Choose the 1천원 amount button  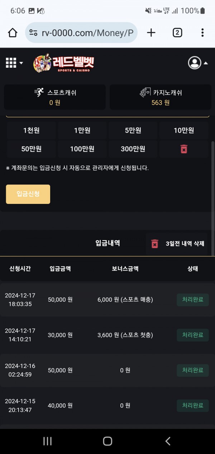click(31, 130)
